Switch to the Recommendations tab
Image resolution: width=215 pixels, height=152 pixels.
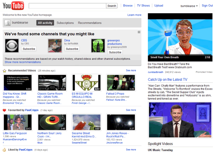click(90, 23)
